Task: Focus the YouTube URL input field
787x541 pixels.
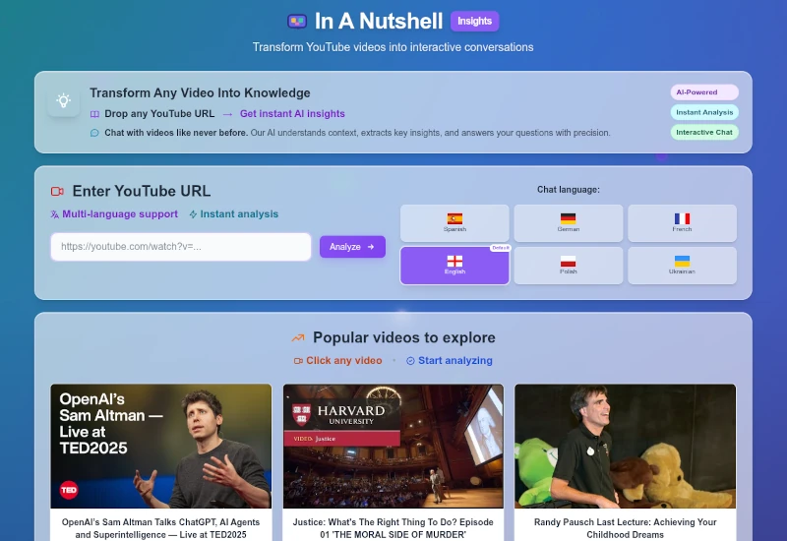Action: click(181, 247)
